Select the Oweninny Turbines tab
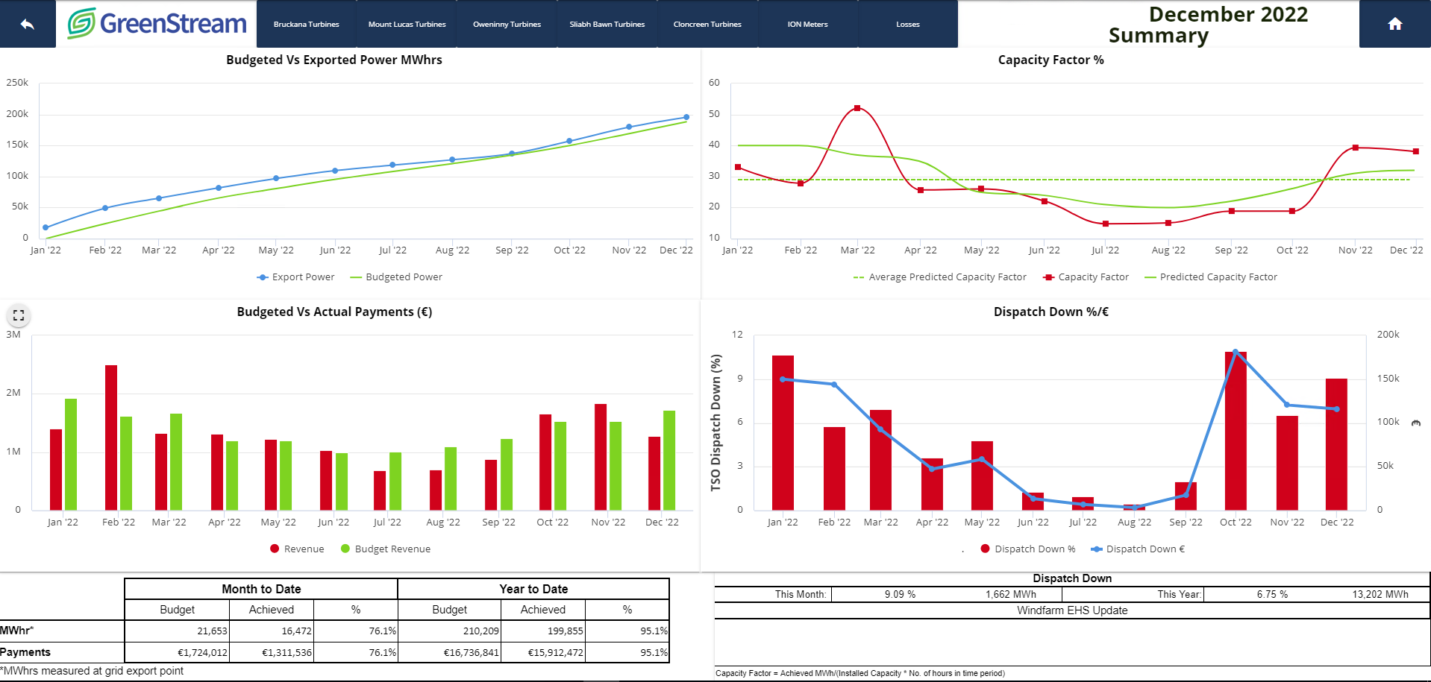This screenshot has height=682, width=1431. (x=507, y=23)
